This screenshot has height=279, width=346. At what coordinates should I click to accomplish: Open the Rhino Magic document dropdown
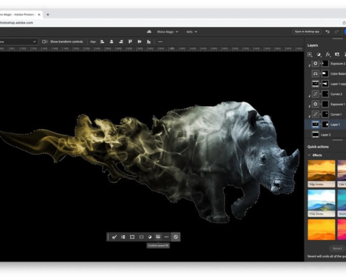[168, 31]
